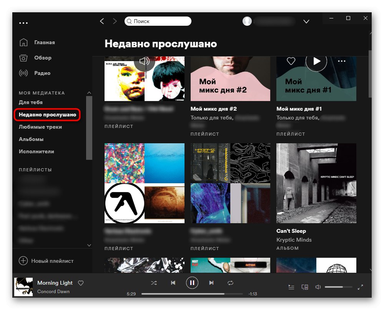The image size is (384, 310).
Task: Open the Aphex Twin logo playlist cover
Action: [x=145, y=183]
